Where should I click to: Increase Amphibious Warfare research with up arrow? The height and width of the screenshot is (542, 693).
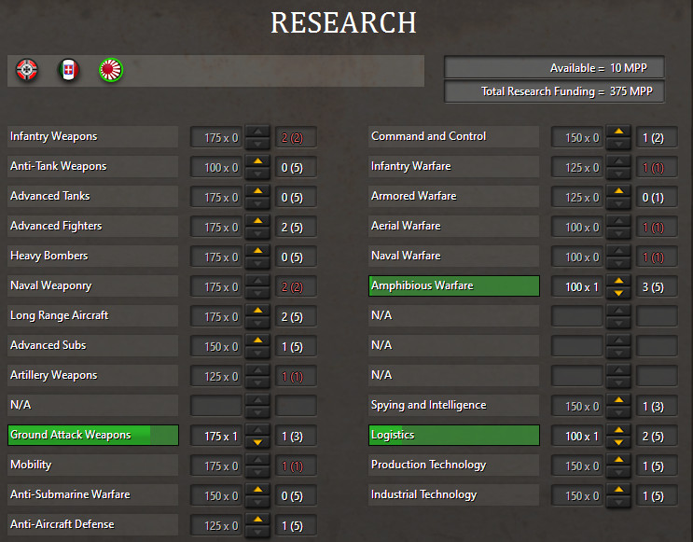tap(618, 281)
